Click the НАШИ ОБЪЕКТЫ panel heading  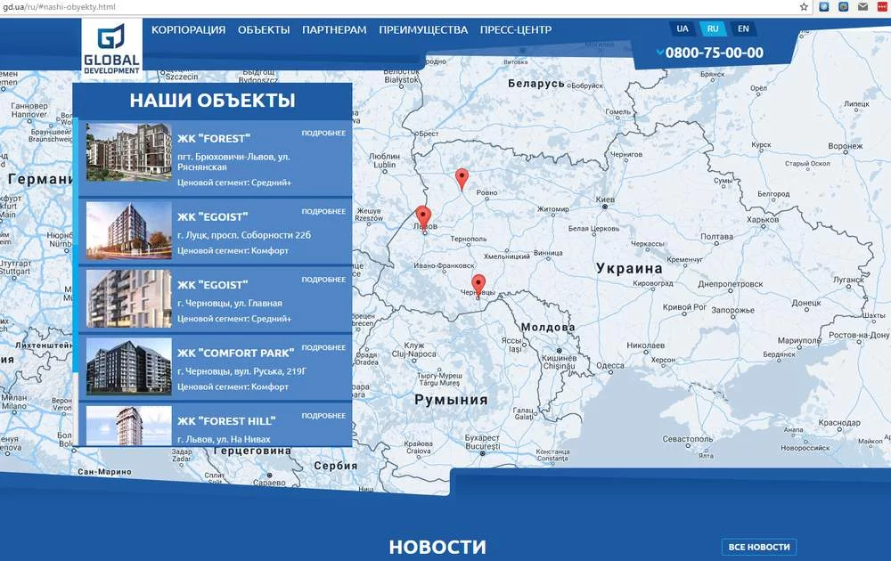click(213, 101)
